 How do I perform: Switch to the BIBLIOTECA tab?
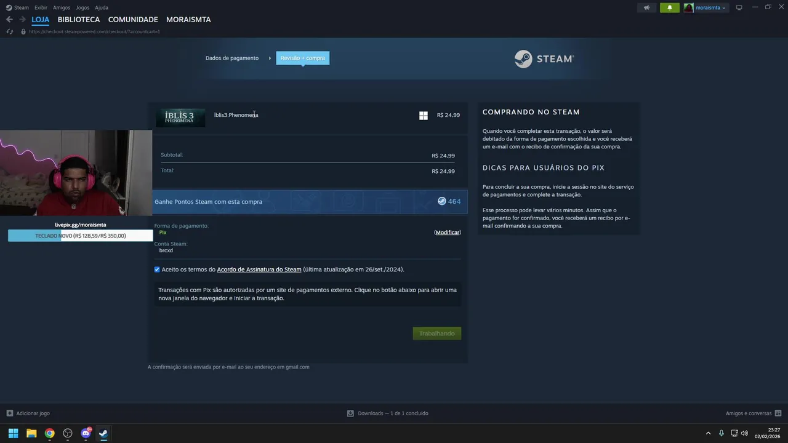(x=79, y=20)
